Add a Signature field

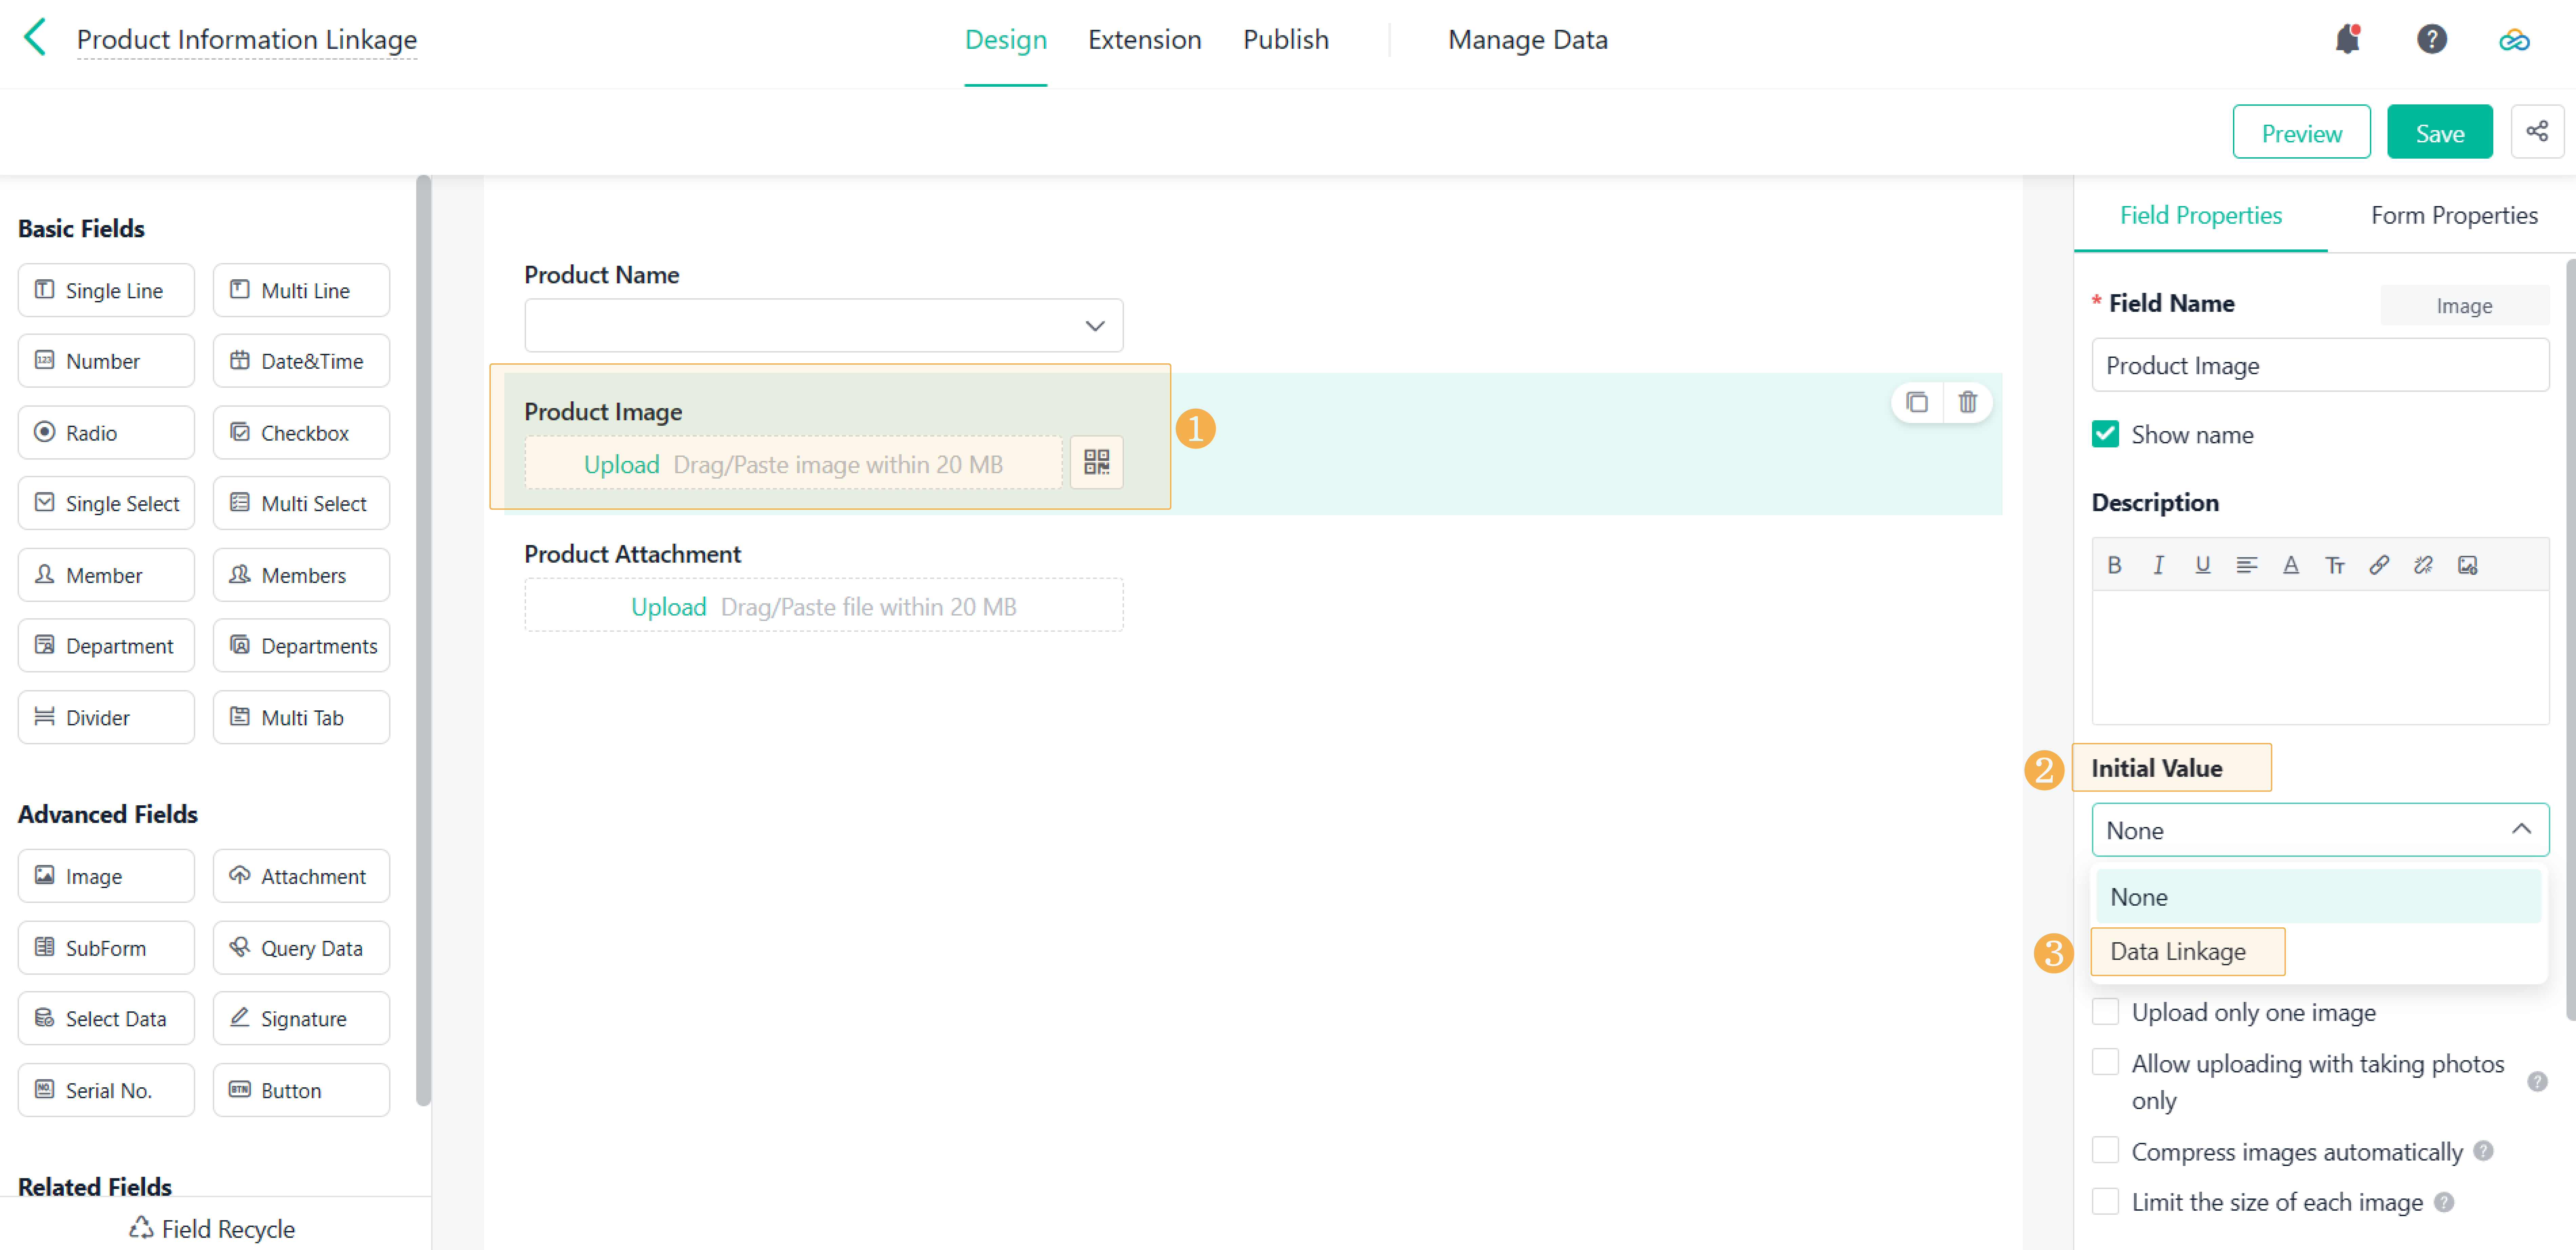click(x=301, y=1018)
